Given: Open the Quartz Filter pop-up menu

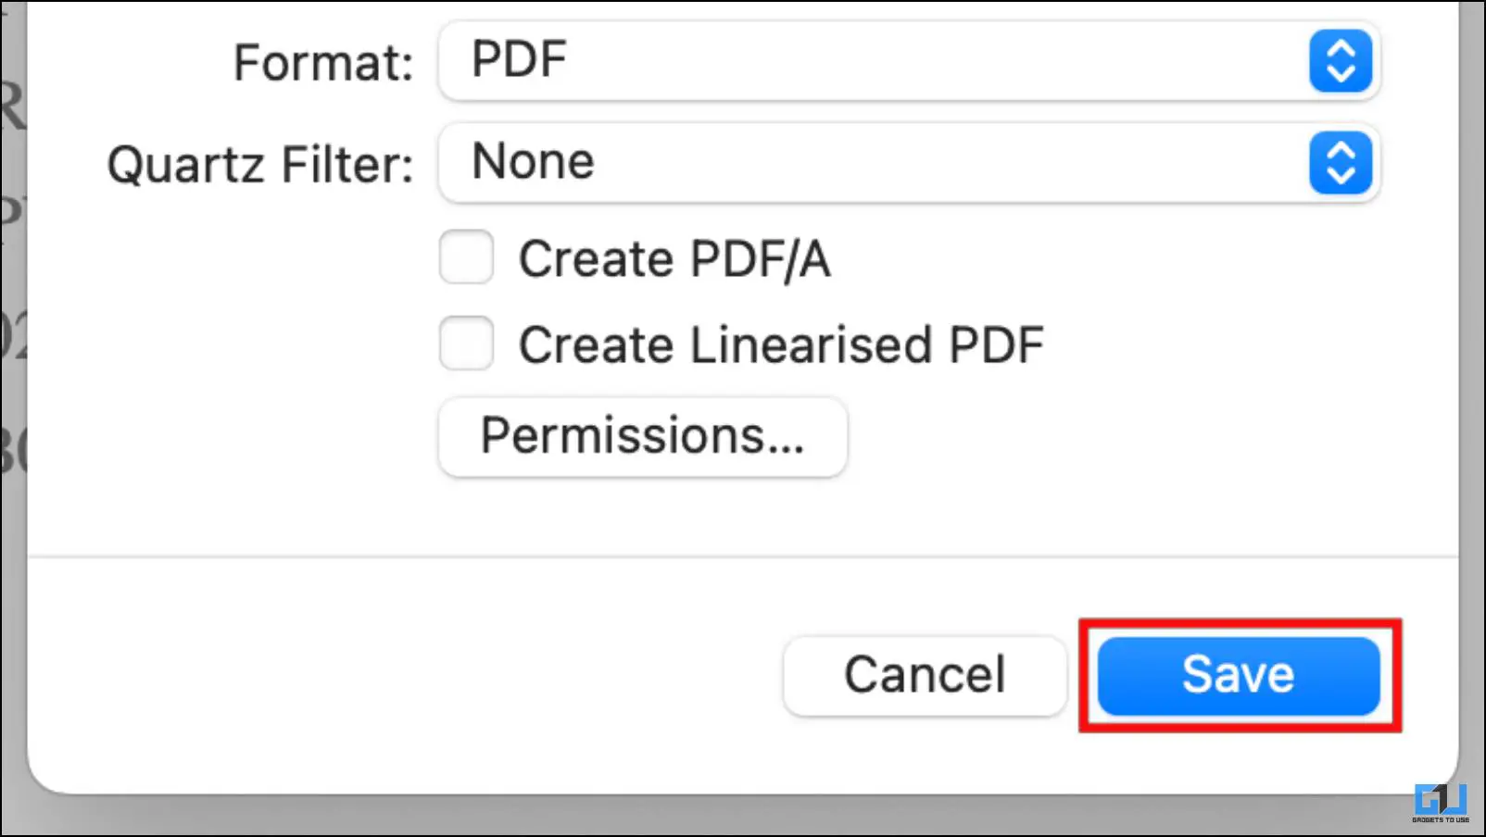Looking at the screenshot, I should pyautogui.click(x=910, y=163).
